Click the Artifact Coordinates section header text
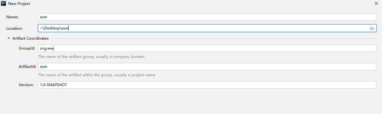The width and height of the screenshot is (382, 114). pyautogui.click(x=31, y=38)
